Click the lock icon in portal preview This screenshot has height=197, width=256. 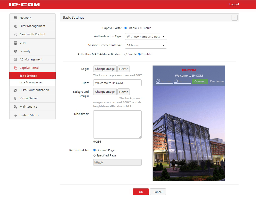[176, 81]
